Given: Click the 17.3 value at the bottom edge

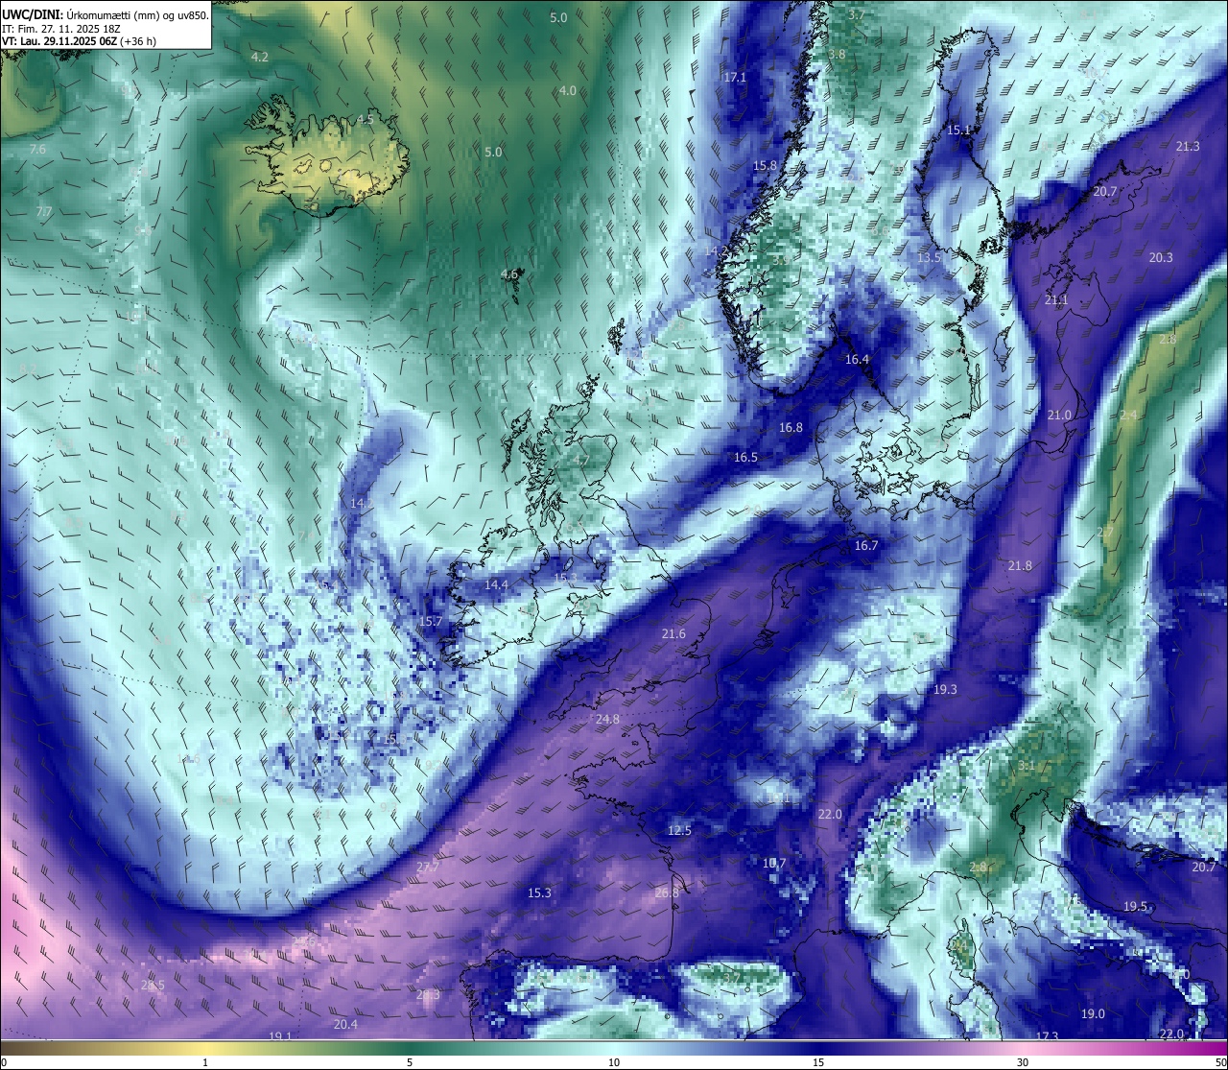Looking at the screenshot, I should point(1047,1036).
